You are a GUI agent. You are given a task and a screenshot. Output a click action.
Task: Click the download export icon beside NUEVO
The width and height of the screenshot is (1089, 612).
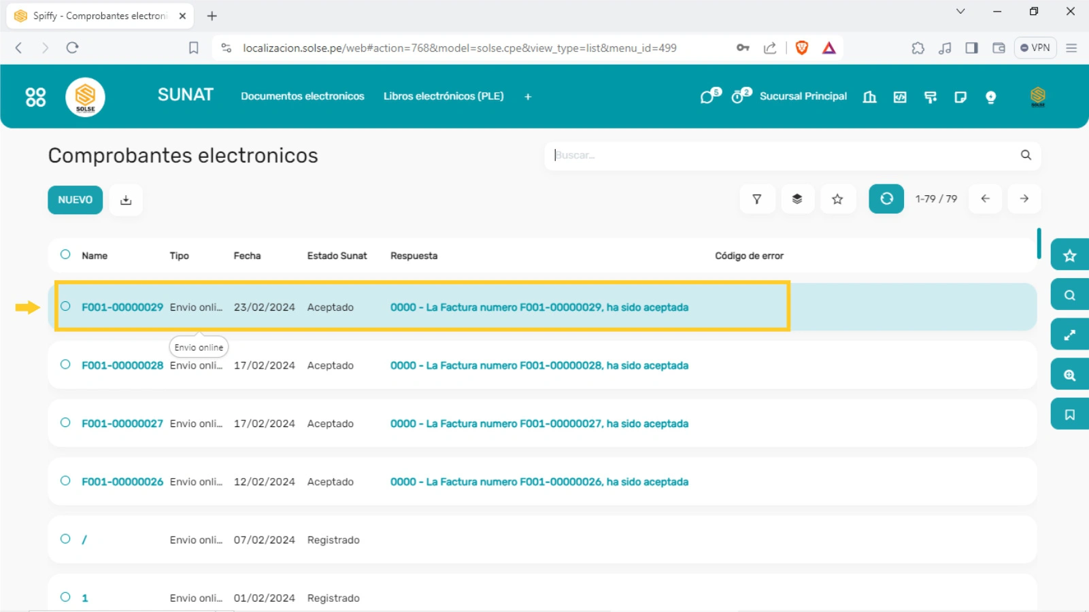point(126,200)
